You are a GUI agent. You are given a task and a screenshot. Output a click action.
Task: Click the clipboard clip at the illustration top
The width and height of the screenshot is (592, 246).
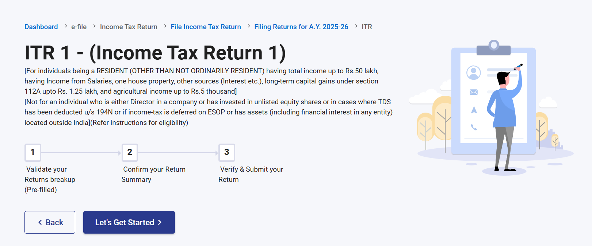point(494,48)
